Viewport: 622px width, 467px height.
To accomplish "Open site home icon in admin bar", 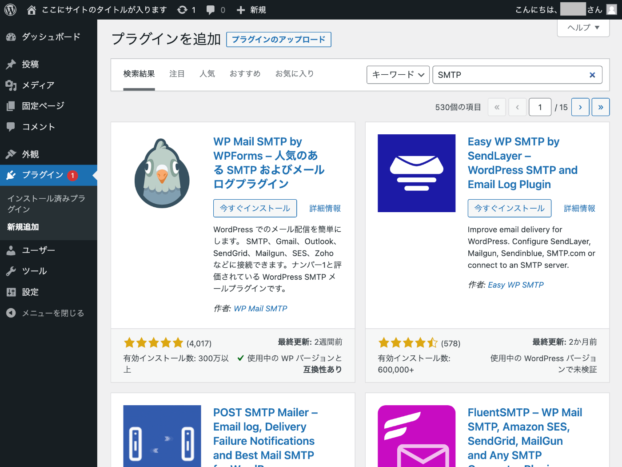I will click(32, 10).
